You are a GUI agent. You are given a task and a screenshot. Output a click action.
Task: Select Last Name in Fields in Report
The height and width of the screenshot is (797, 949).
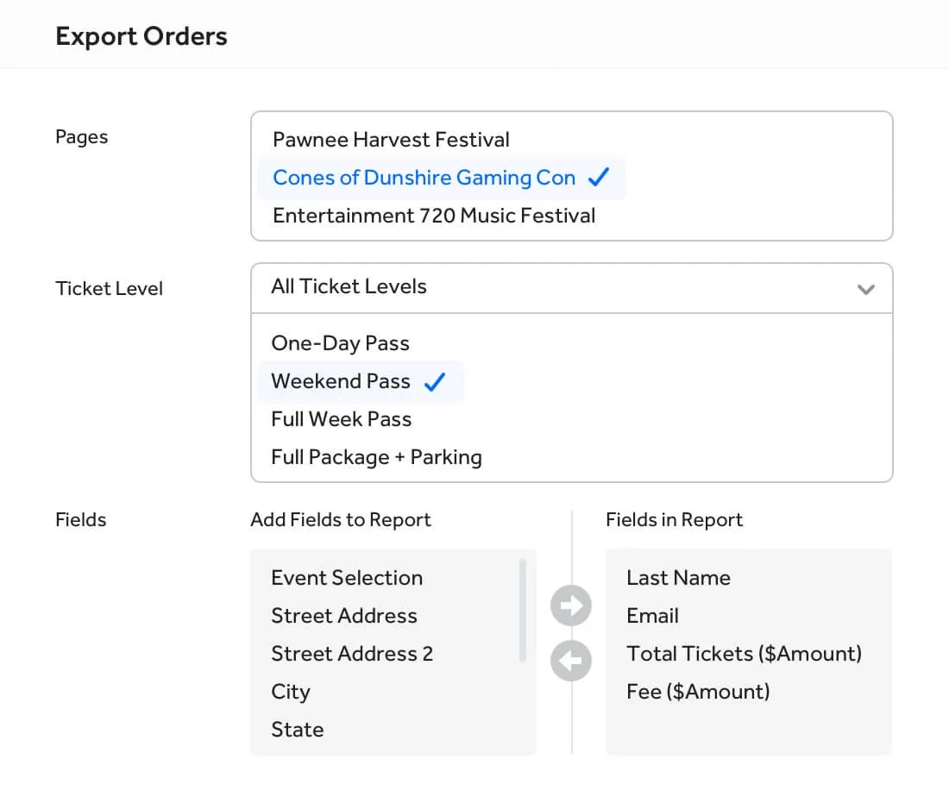click(678, 578)
